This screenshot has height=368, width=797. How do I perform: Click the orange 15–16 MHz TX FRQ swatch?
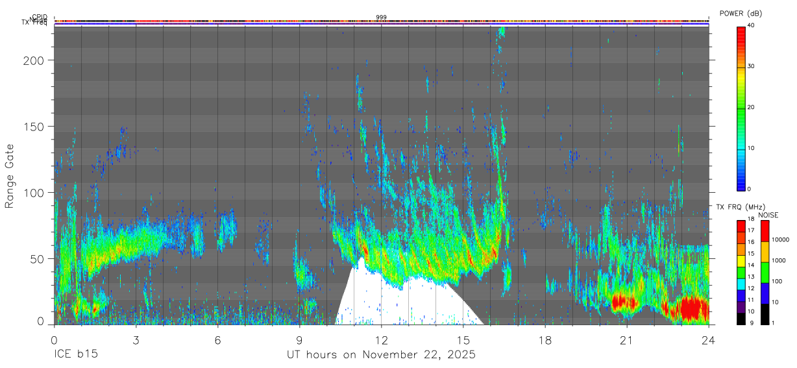(x=741, y=249)
